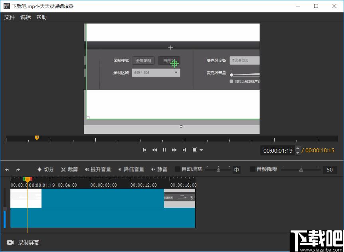Click the redo arrow icon
The width and height of the screenshot is (344, 252).
[18, 169]
